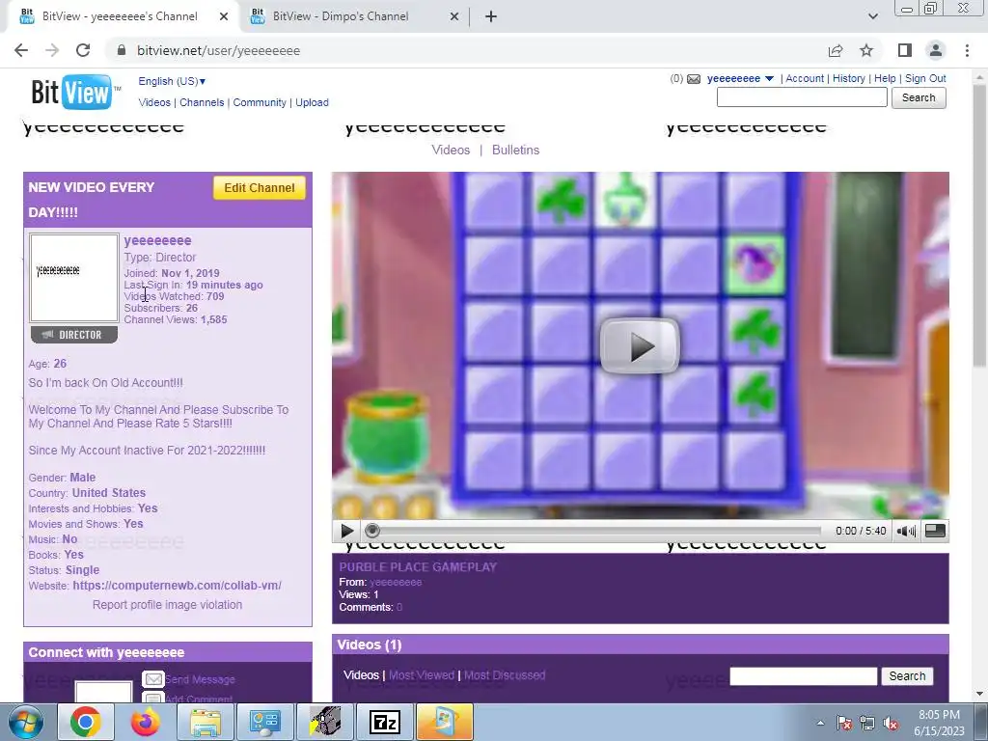Click the page vertical scrollbar
Screen dimensions: 988x741
[x=980, y=224]
